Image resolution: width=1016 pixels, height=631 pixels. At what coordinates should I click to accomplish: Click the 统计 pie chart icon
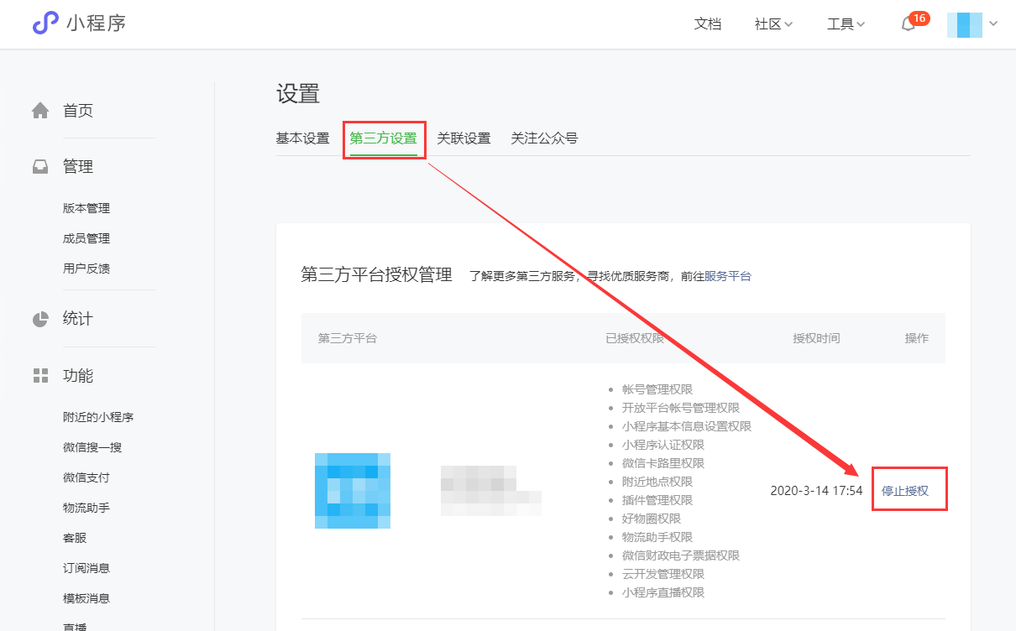point(40,319)
